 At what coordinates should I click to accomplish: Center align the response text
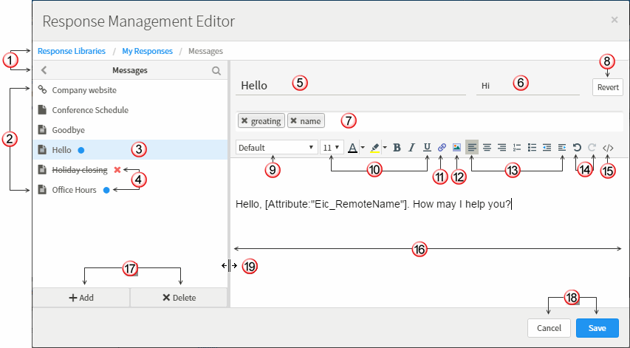pos(487,147)
